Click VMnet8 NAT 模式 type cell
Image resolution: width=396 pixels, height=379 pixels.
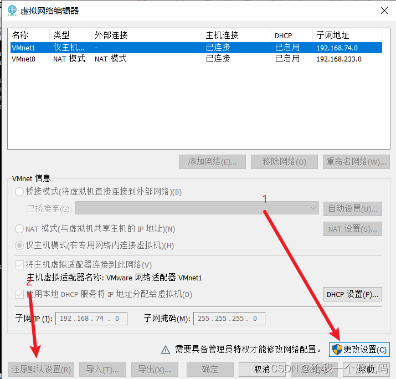click(x=69, y=59)
